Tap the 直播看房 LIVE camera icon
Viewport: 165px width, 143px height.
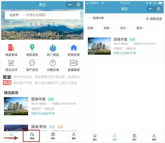(x=74, y=63)
